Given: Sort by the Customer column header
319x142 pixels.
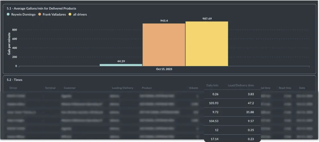Looking at the screenshot, I should pos(70,88).
